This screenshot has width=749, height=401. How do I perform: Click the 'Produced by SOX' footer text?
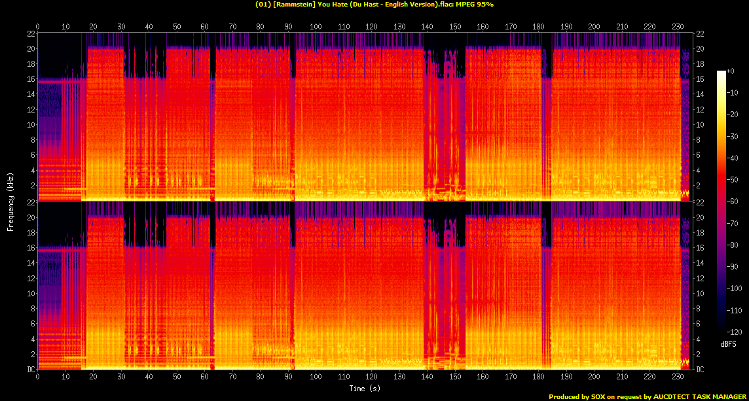[x=647, y=396]
